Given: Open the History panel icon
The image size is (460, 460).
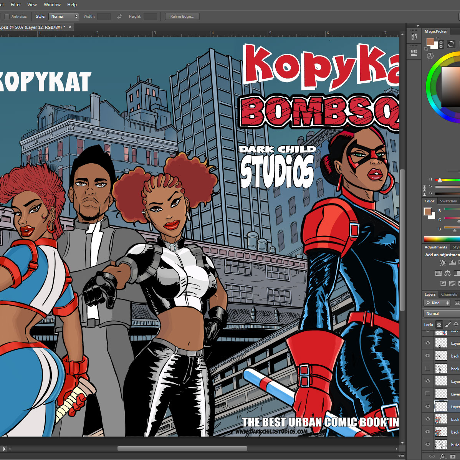Looking at the screenshot, I should 414,37.
